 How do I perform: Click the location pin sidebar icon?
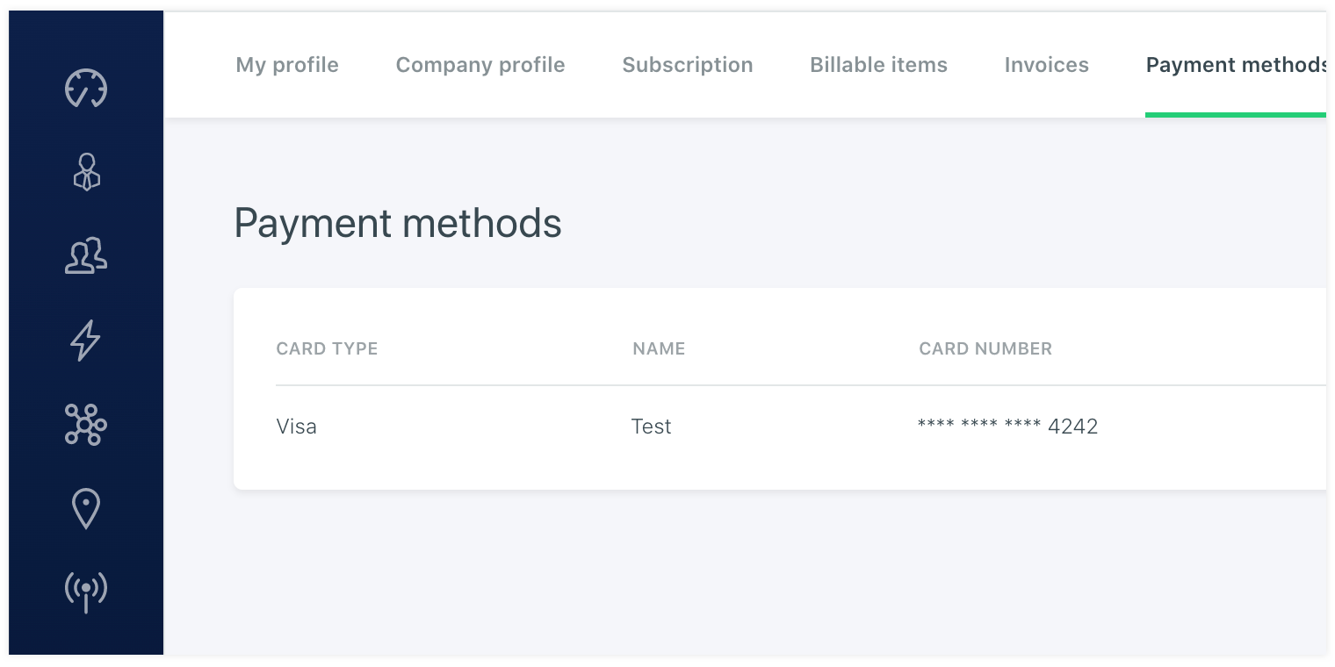[x=86, y=508]
